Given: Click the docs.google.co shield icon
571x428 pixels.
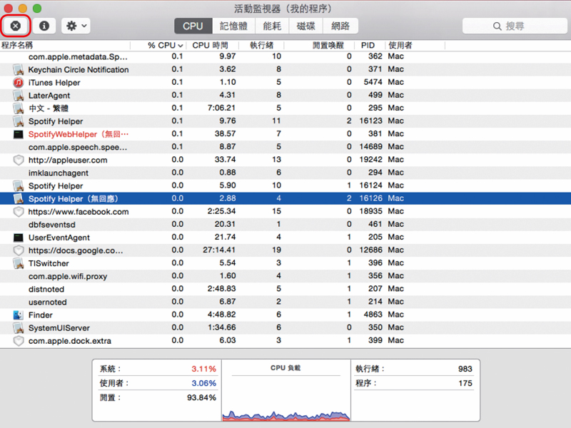Looking at the screenshot, I should pos(19,250).
